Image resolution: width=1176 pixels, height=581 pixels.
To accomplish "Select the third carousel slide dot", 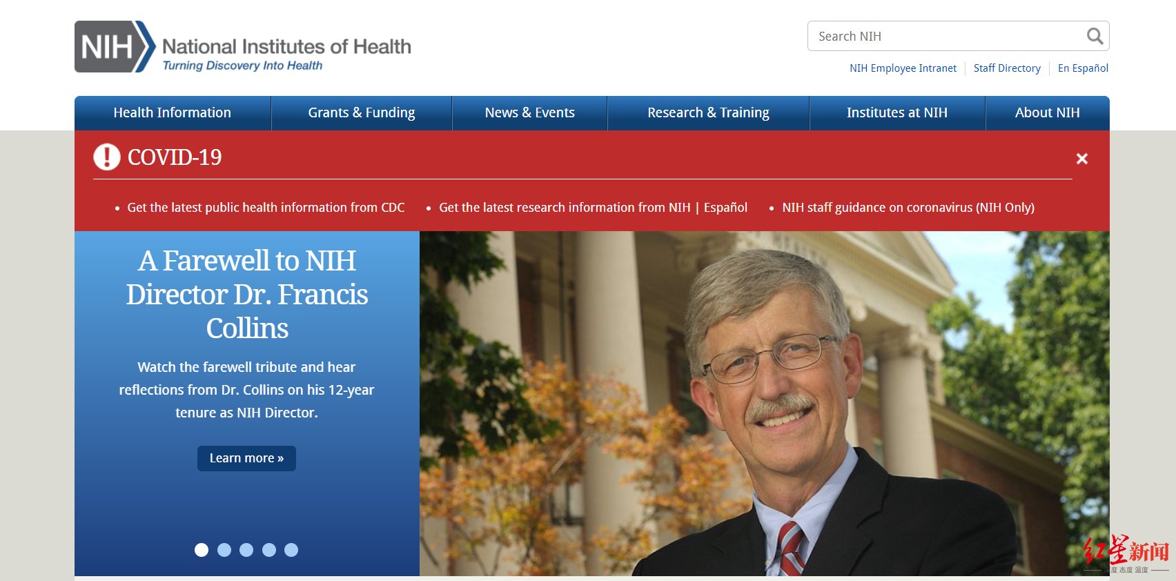I will pos(246,550).
